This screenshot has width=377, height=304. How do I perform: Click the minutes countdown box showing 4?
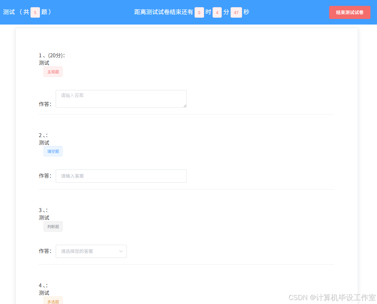tap(217, 12)
